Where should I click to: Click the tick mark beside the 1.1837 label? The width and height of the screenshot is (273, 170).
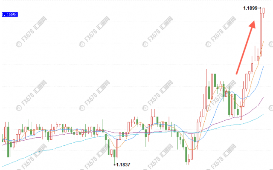(x=114, y=164)
